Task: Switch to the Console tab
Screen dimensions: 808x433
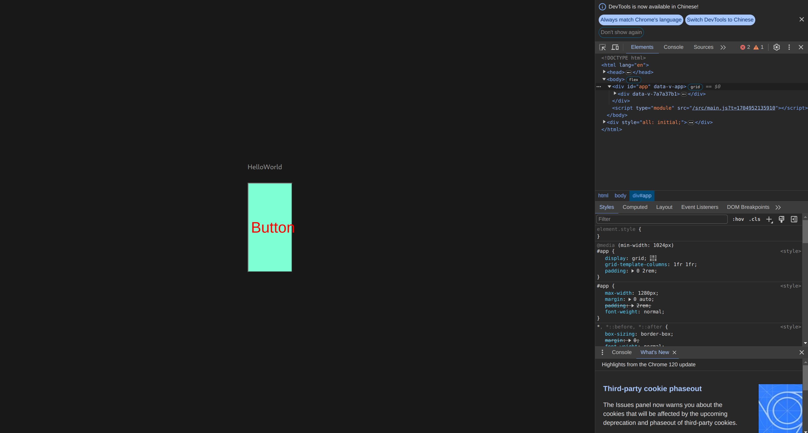Action: 673,47
